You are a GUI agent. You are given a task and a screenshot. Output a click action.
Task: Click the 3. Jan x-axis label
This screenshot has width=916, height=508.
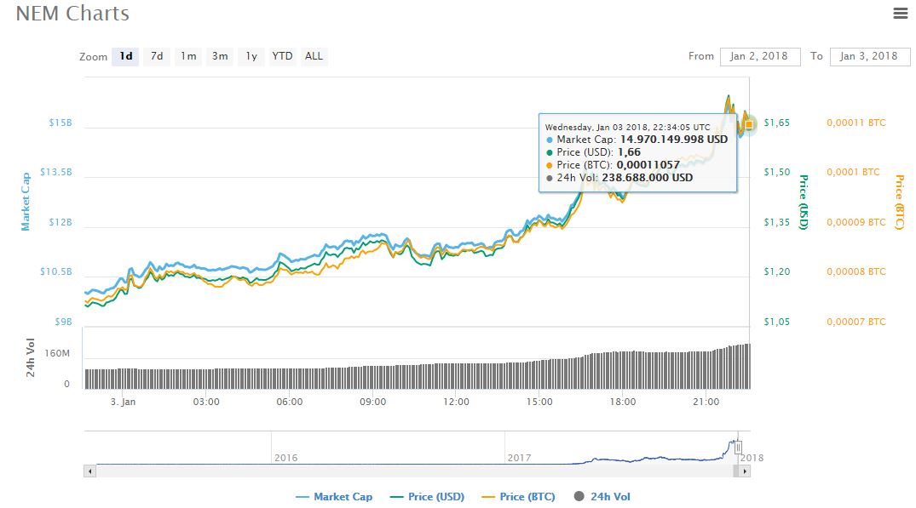[123, 402]
